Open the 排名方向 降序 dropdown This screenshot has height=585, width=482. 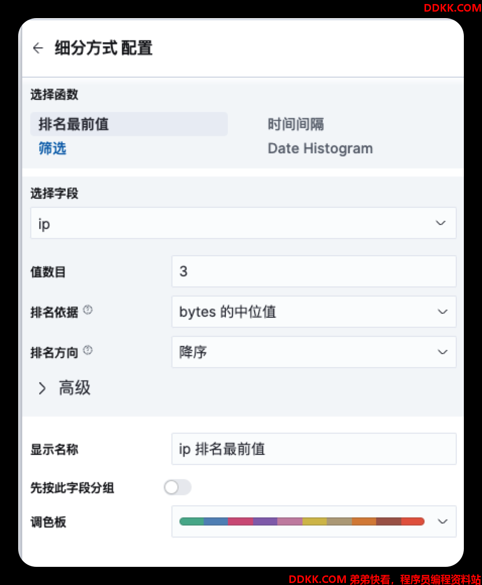[x=314, y=352]
